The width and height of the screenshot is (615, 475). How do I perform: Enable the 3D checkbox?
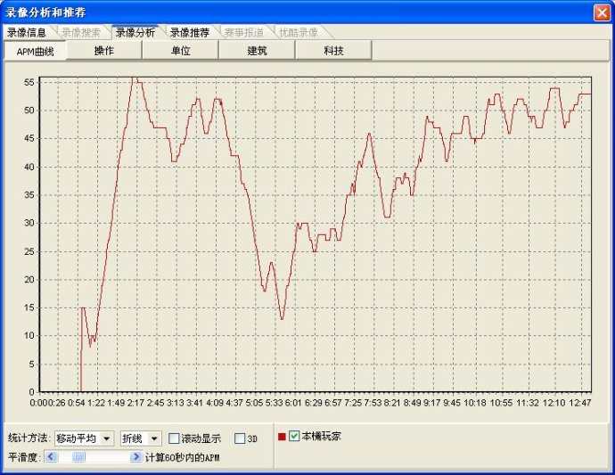240,438
